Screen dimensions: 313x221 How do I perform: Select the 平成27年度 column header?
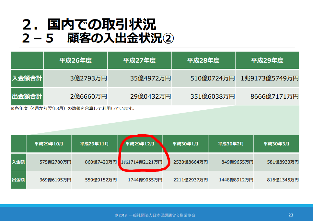(139, 60)
